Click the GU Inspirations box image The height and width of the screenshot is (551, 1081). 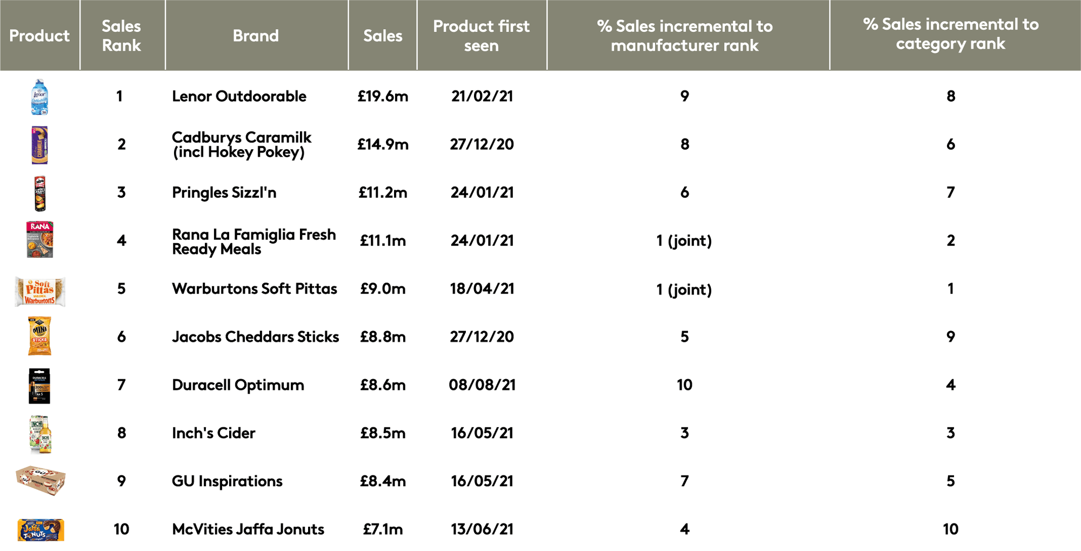tap(41, 481)
